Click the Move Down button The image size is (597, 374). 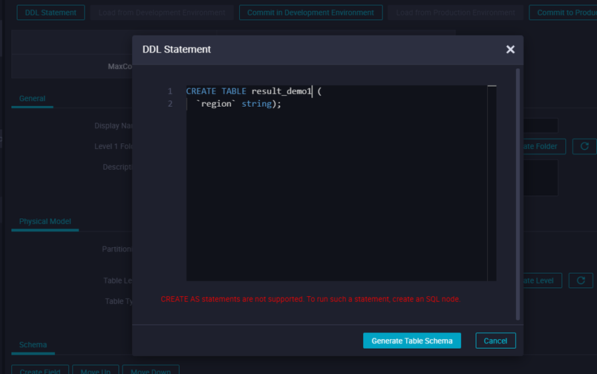tap(151, 370)
